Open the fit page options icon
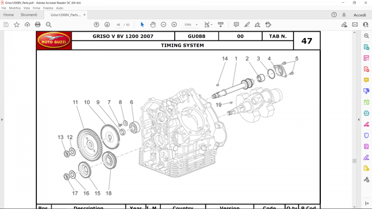This screenshot has width=372, height=209. point(208,25)
